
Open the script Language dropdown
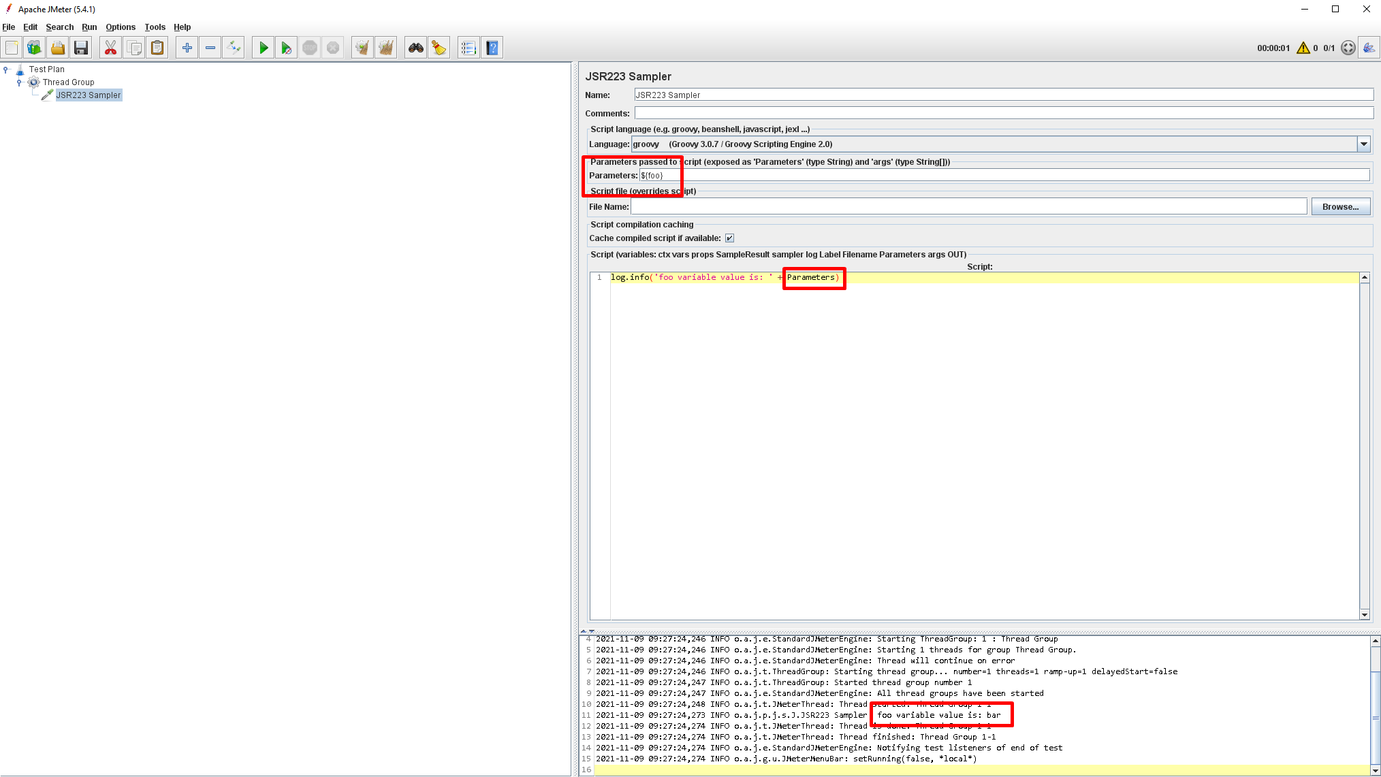pyautogui.click(x=1363, y=144)
